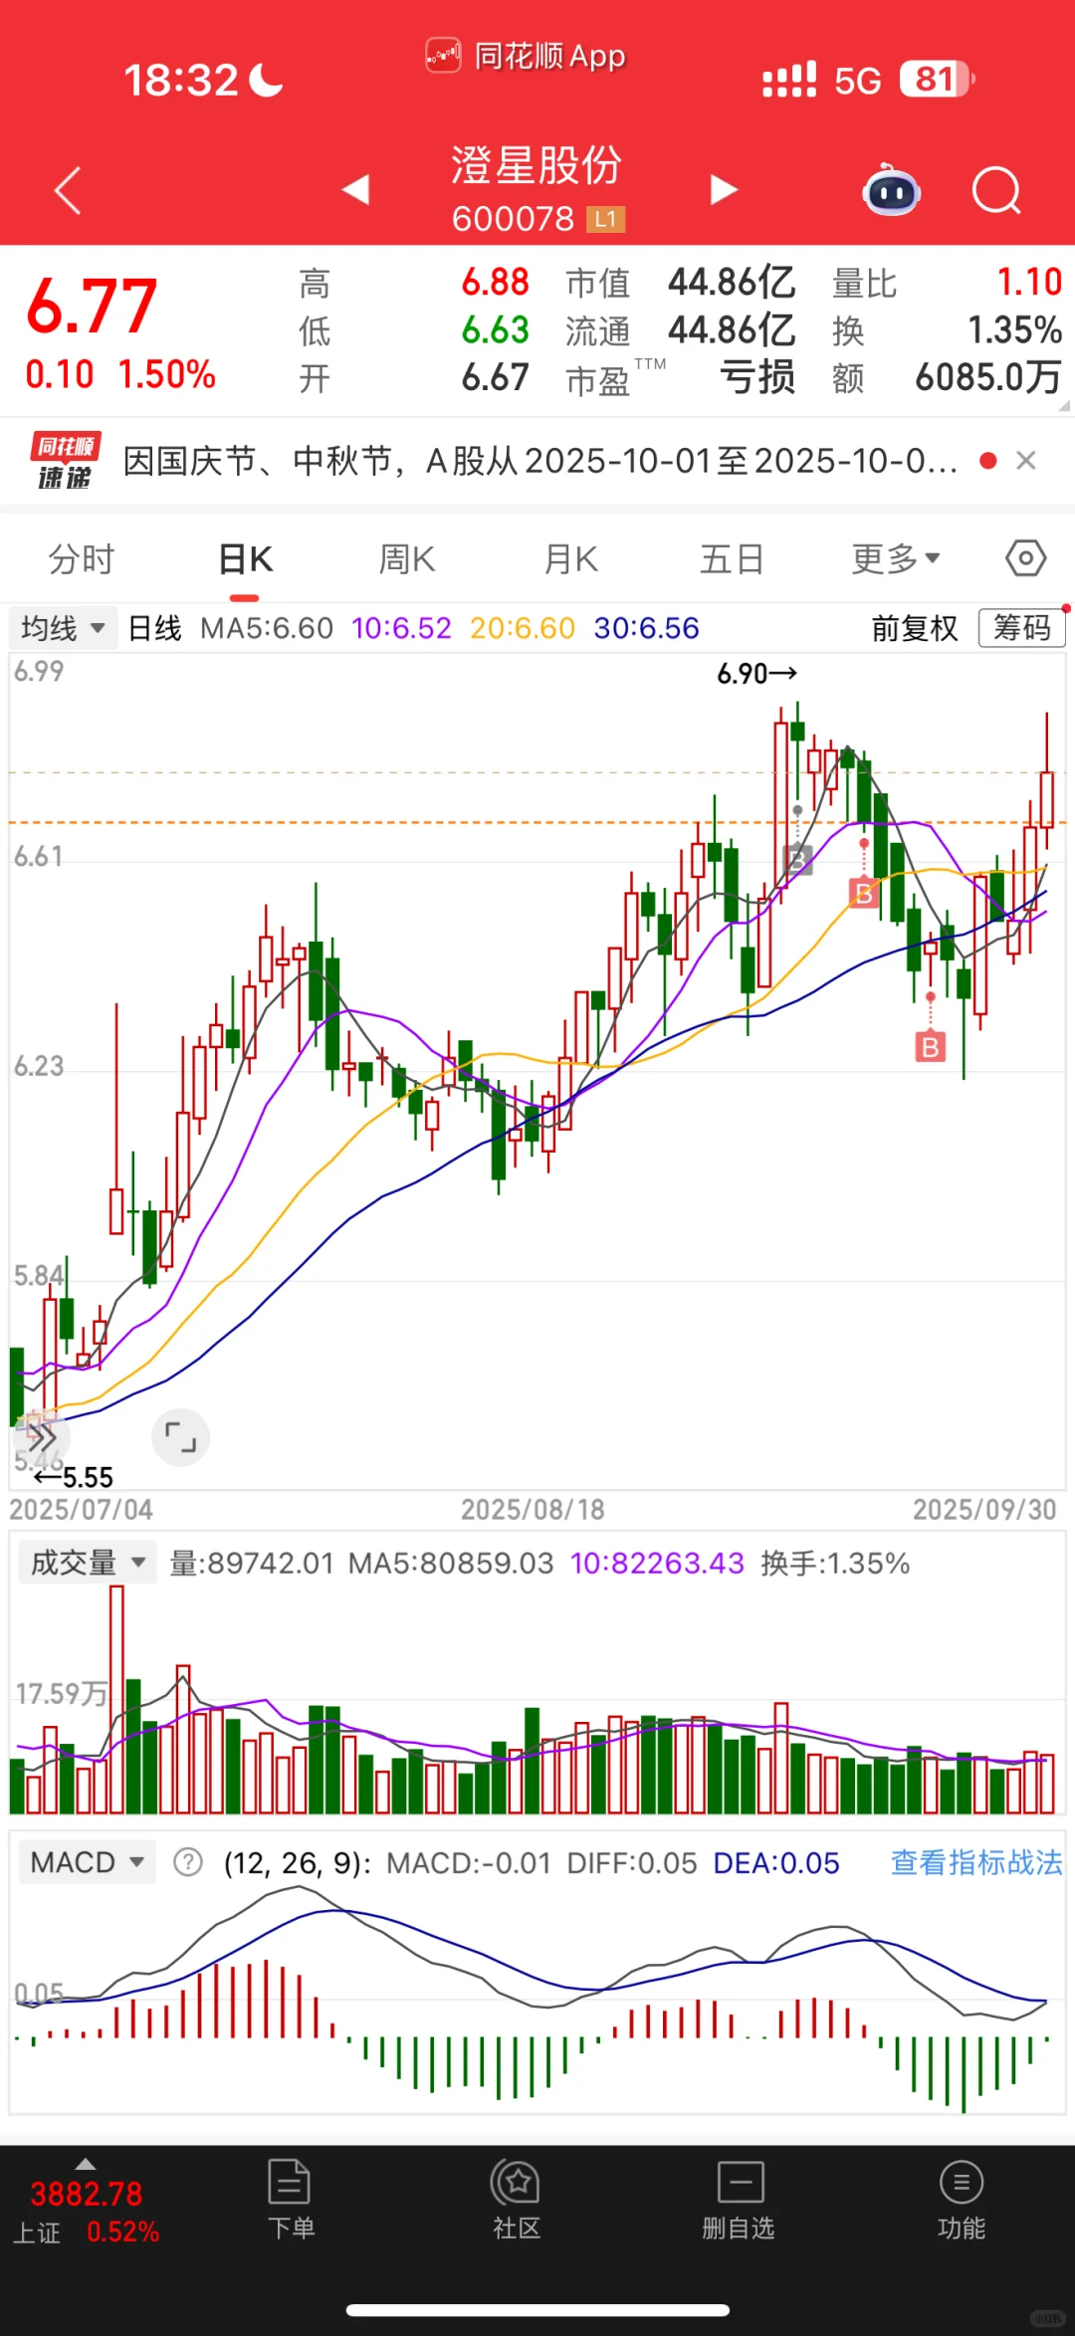Tap the red B marker near 6.61 level

(x=863, y=893)
